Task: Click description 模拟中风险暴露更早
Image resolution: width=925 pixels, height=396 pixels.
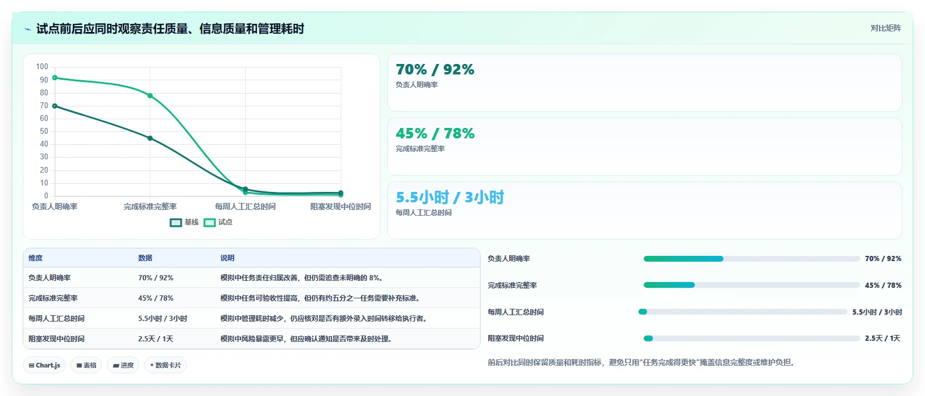Action: click(306, 339)
